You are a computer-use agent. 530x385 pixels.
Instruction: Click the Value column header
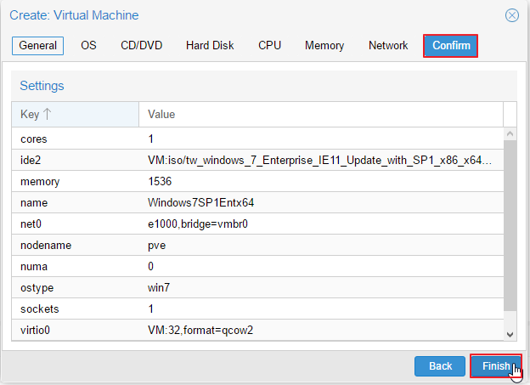click(321, 115)
